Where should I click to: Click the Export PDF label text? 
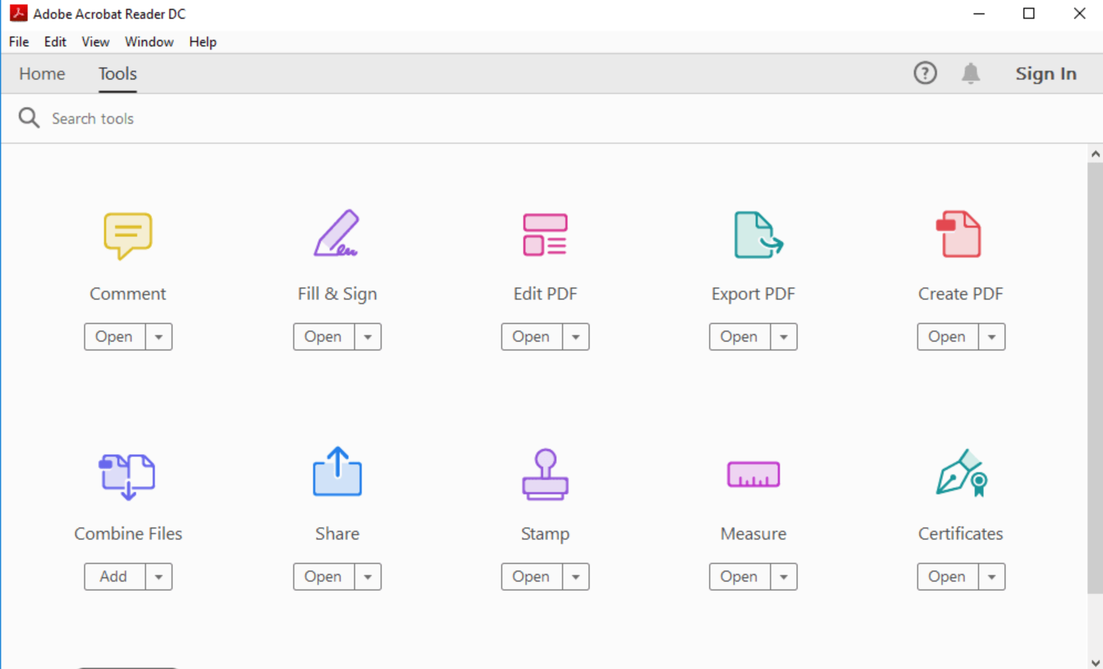point(753,294)
